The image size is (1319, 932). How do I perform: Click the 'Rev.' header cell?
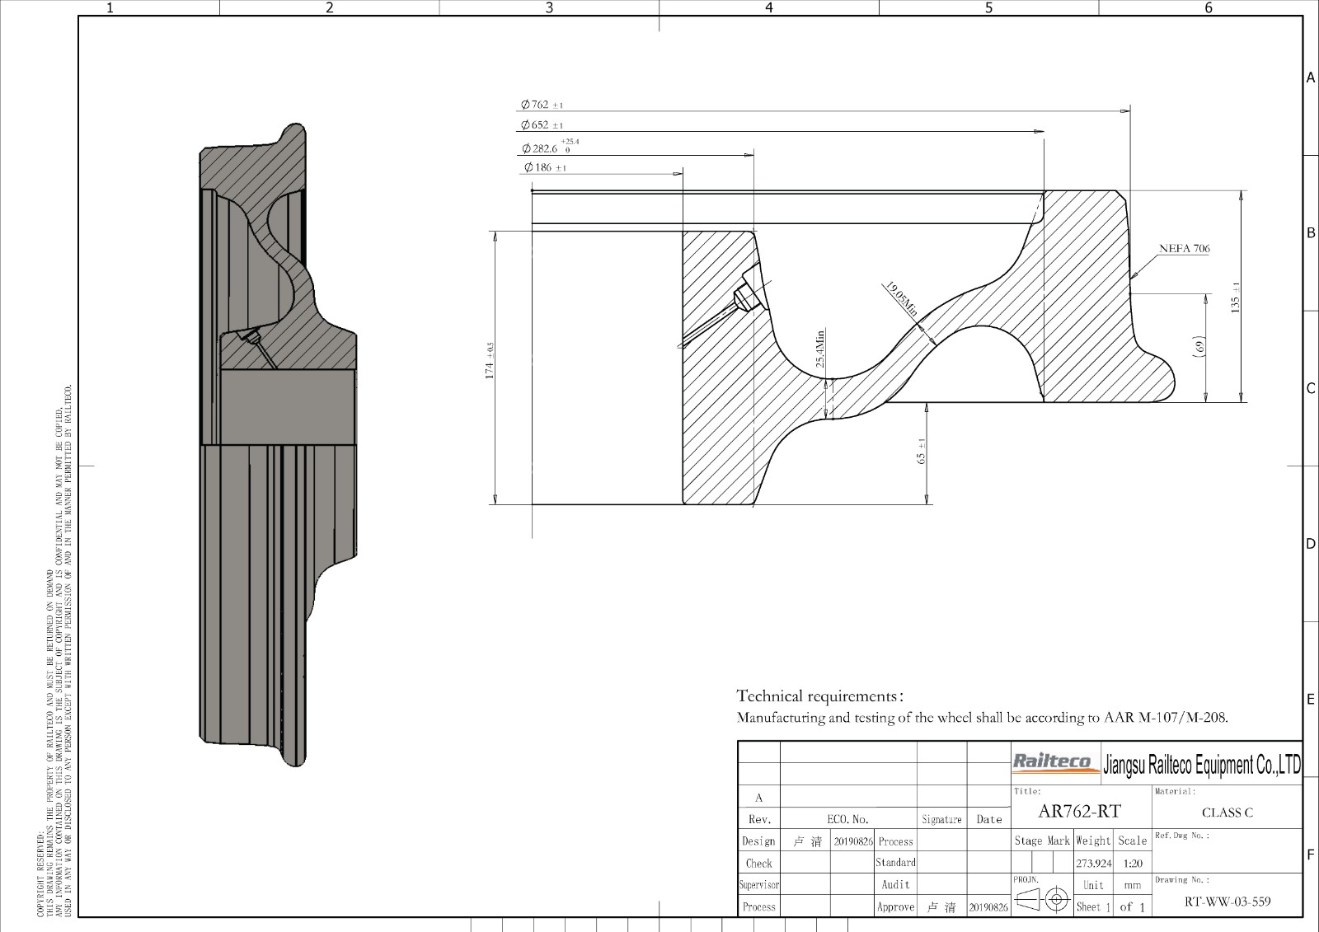coord(759,819)
